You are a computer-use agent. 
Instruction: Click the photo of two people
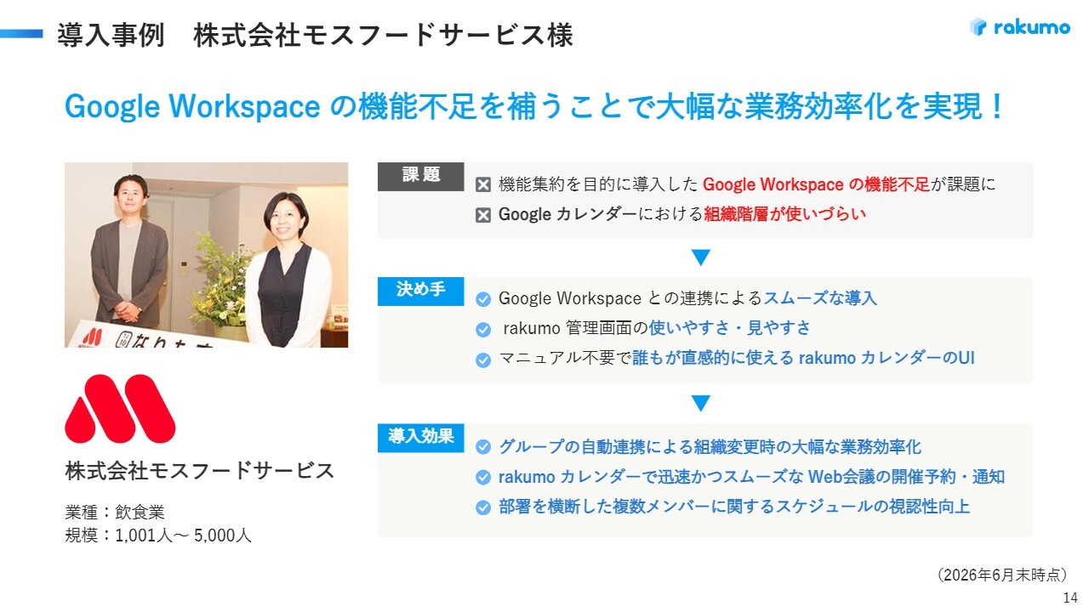[206, 255]
